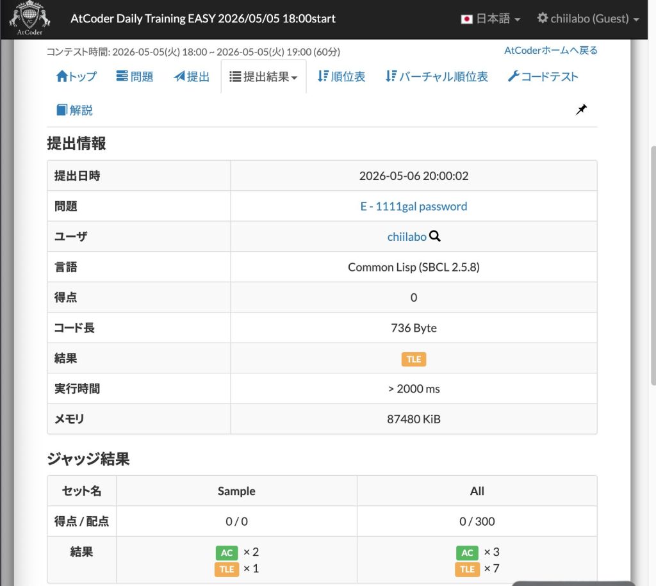Click the page vertical scrollbar thumb

point(653,265)
